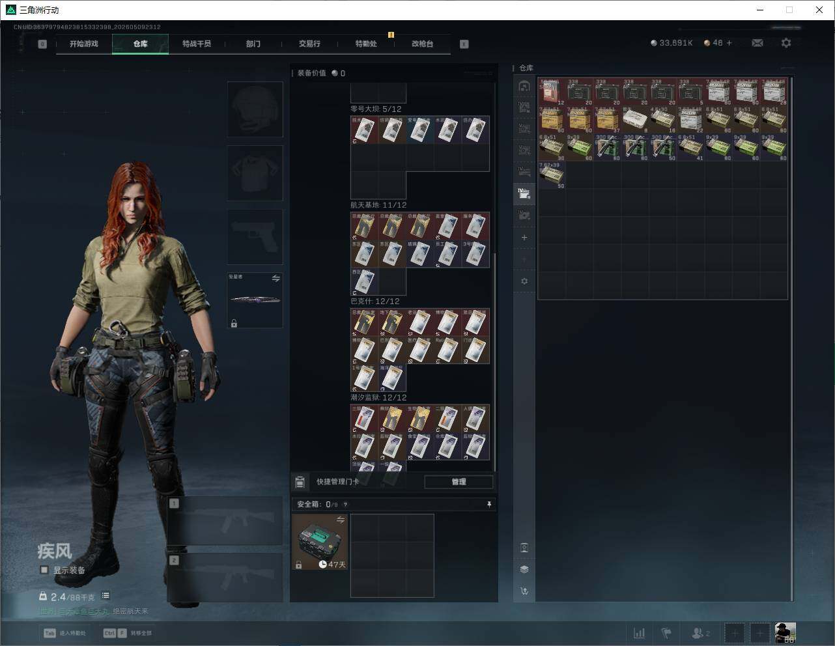
Task: Click primary weapon slot 2
Action: coord(225,578)
